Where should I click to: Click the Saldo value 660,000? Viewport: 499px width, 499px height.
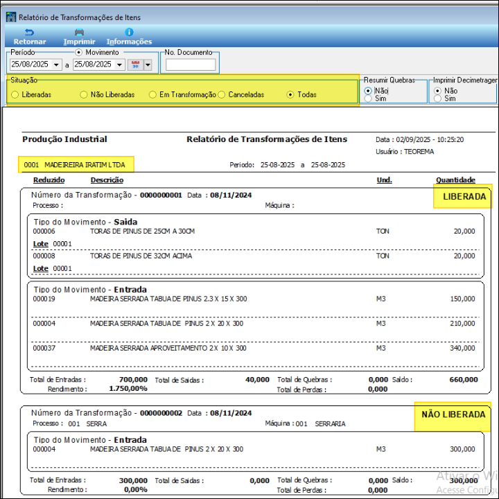click(x=464, y=380)
